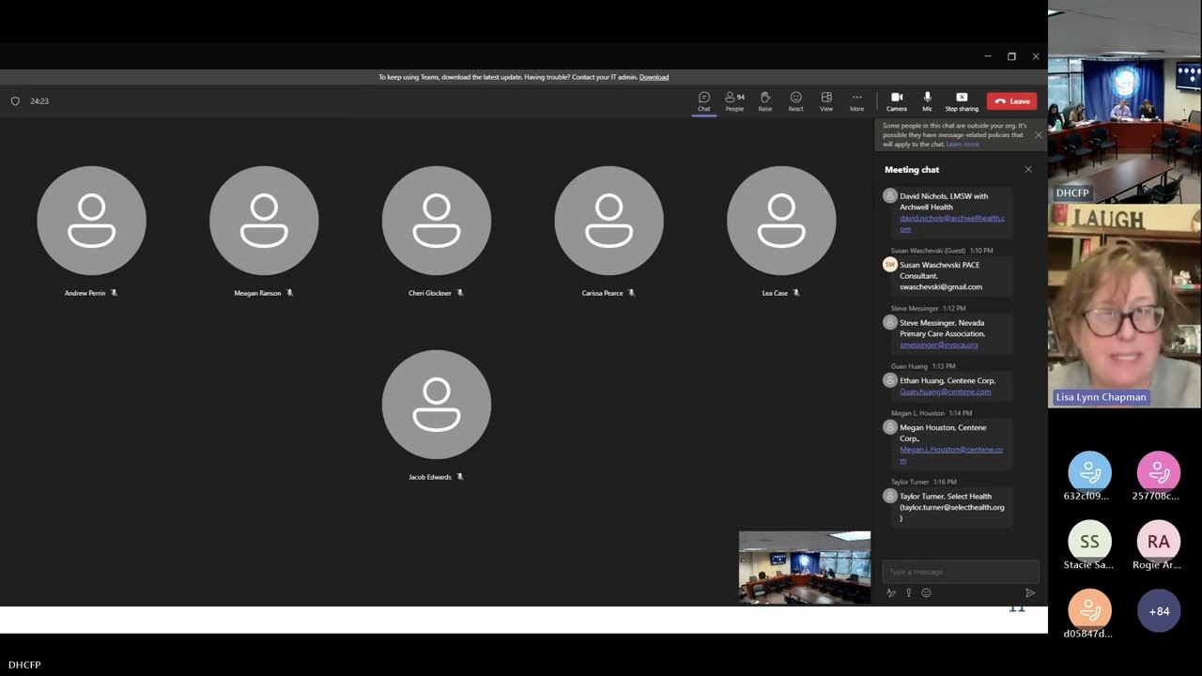Click Taylor Turner Select Health message

[952, 507]
